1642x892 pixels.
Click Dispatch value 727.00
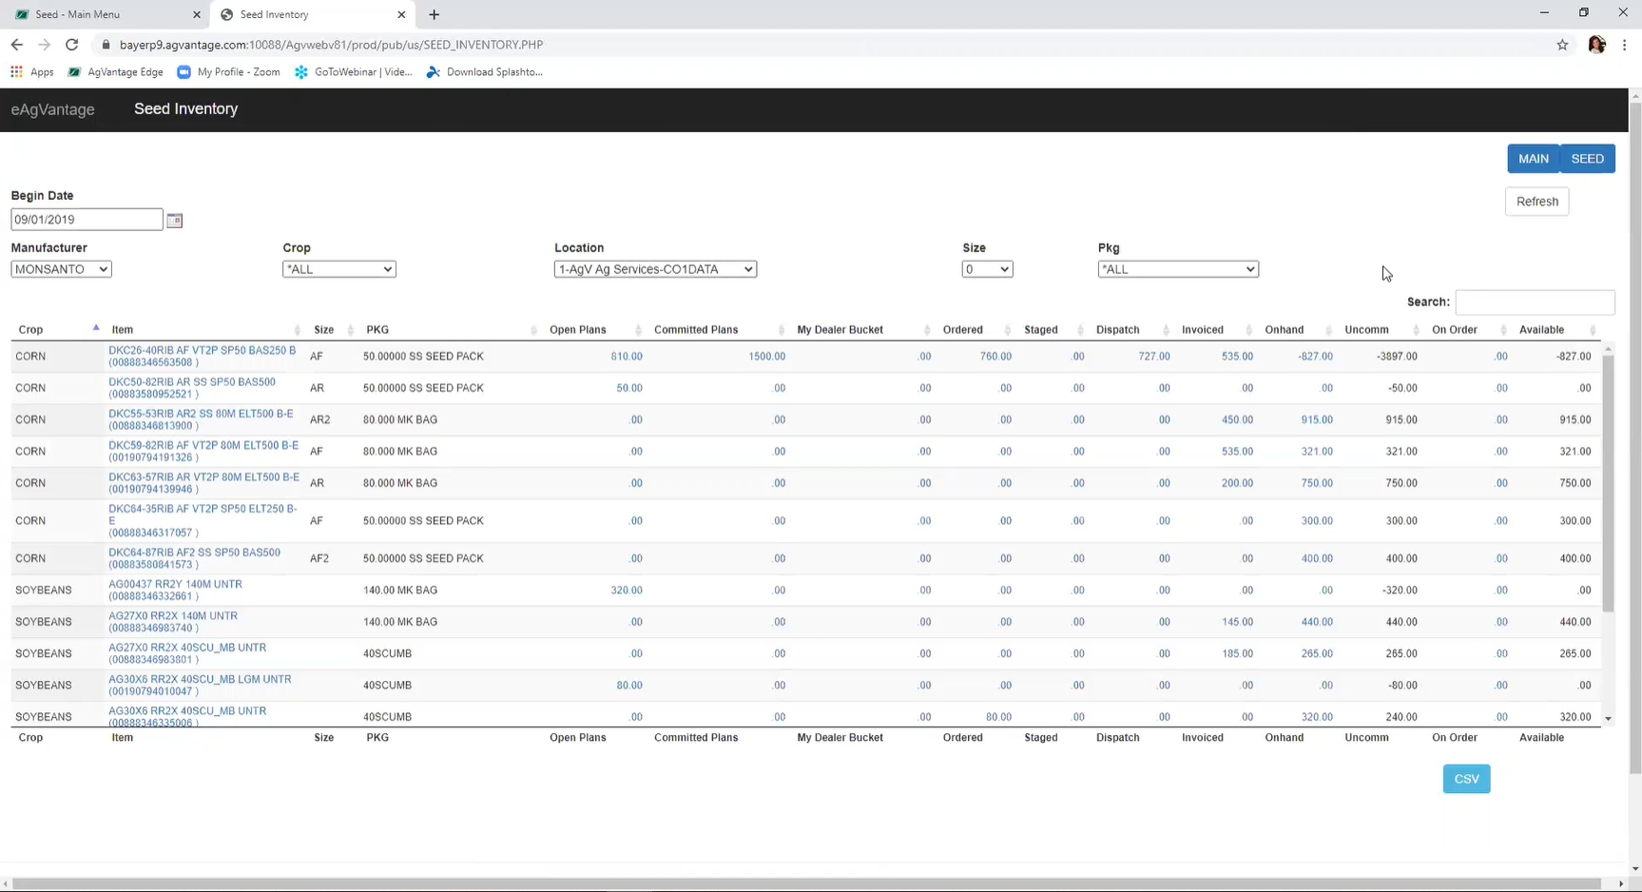[1154, 357]
